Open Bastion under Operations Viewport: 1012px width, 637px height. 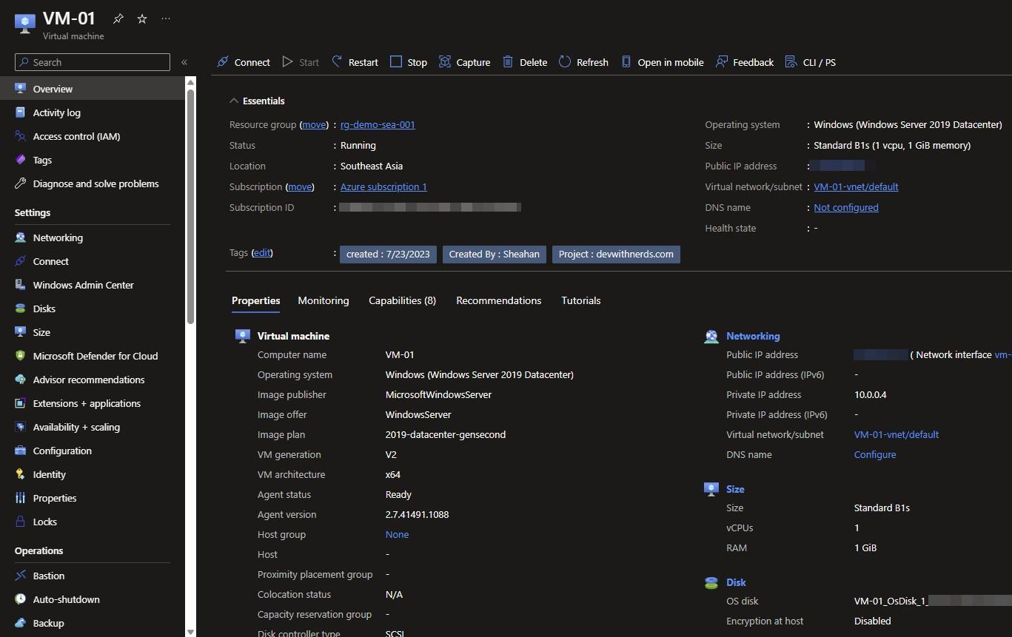48,576
